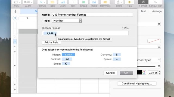
Task: Open the inspector popup below the fill swatch
Action: 149,47
